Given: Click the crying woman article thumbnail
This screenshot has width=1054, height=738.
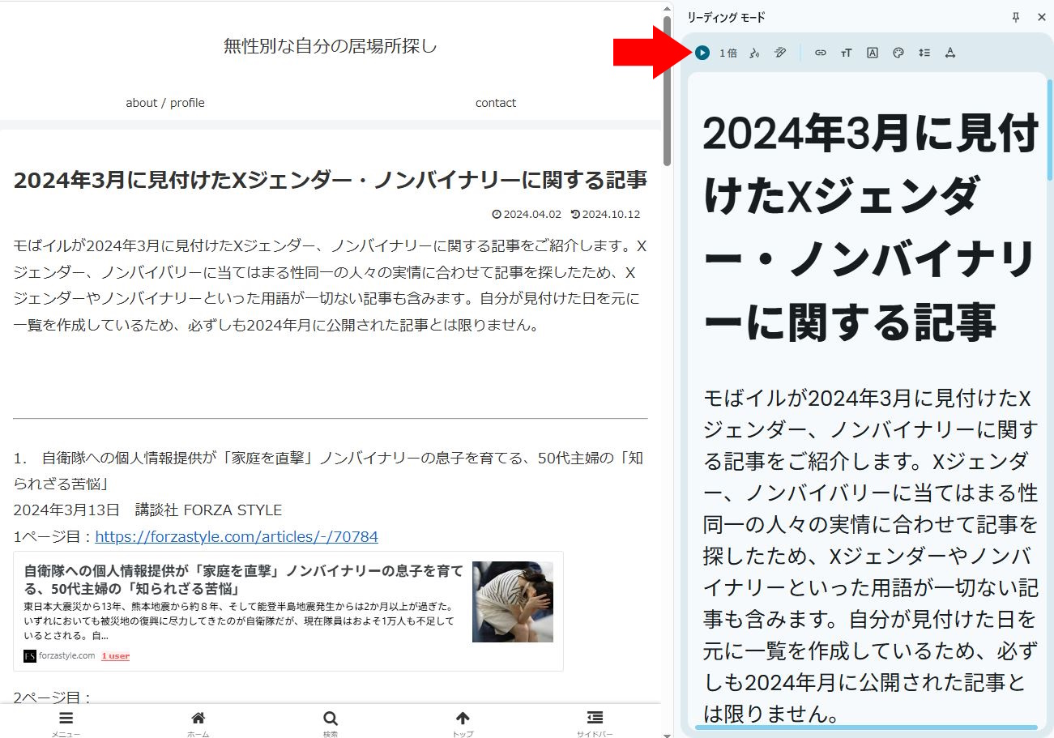Looking at the screenshot, I should click(x=512, y=602).
